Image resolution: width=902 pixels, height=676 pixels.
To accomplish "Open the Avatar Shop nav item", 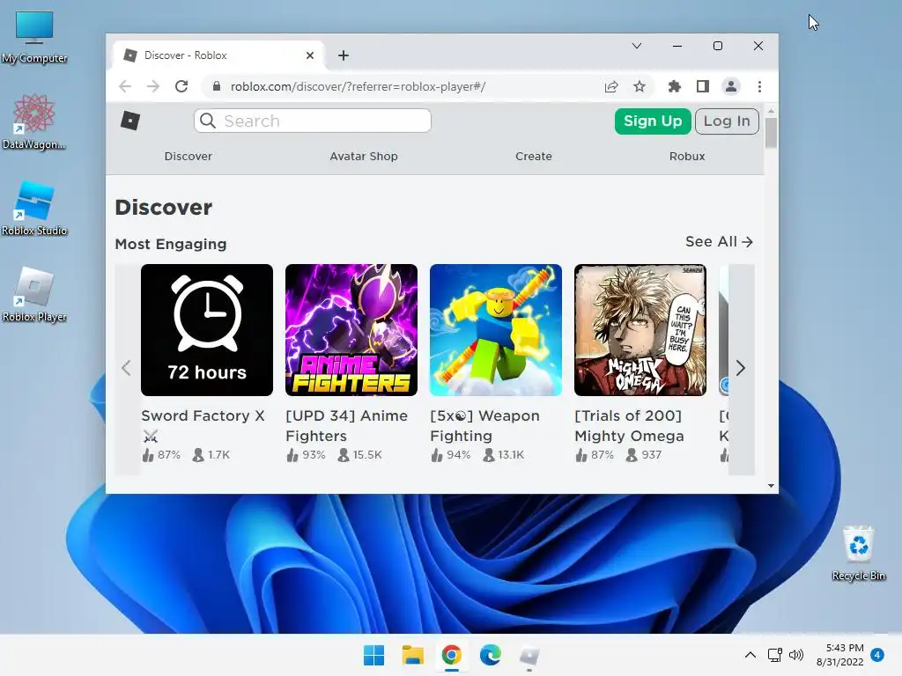I will click(x=364, y=157).
